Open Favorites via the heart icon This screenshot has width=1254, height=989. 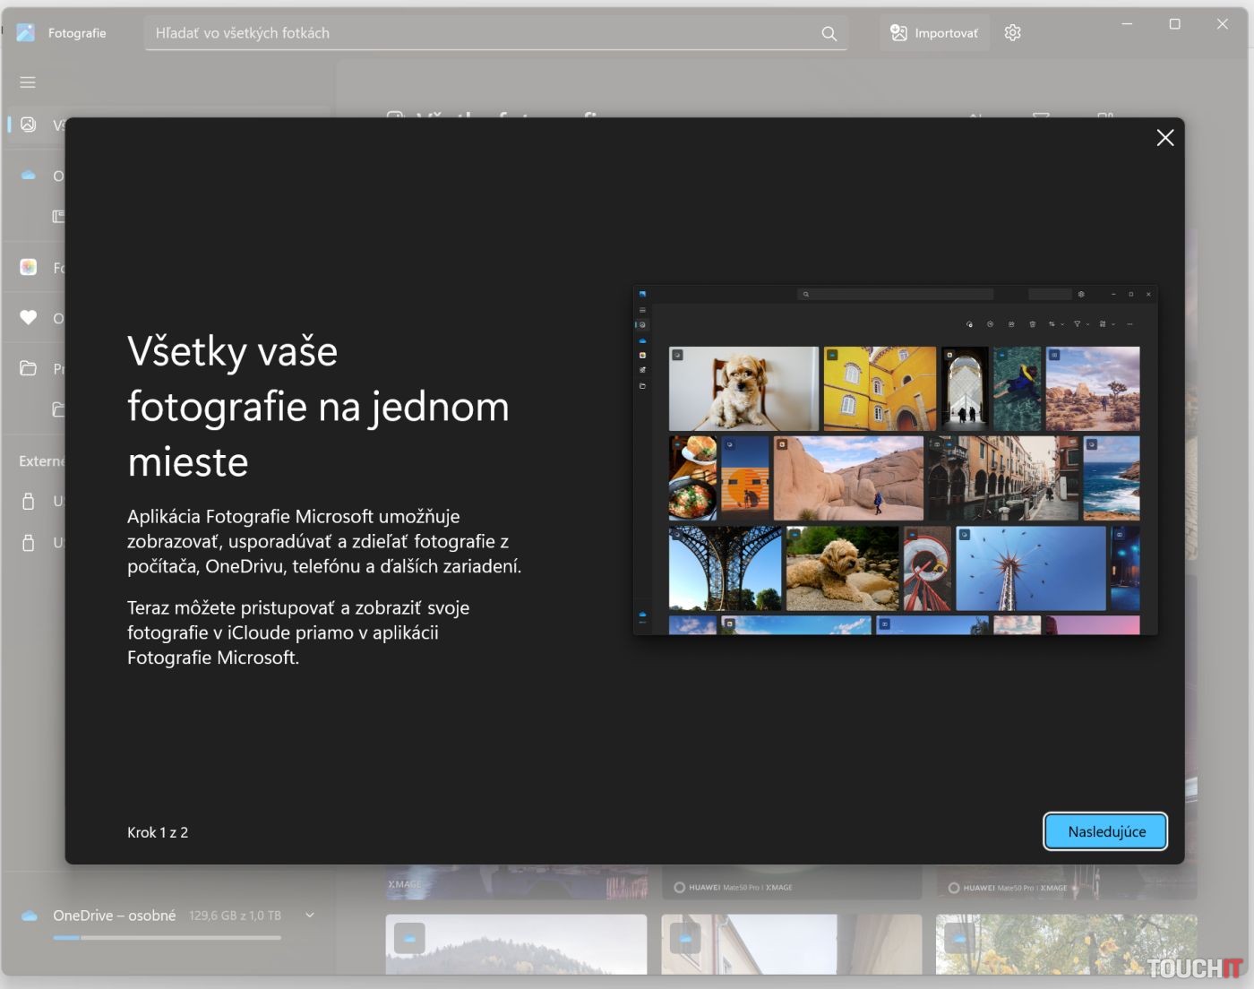click(29, 317)
